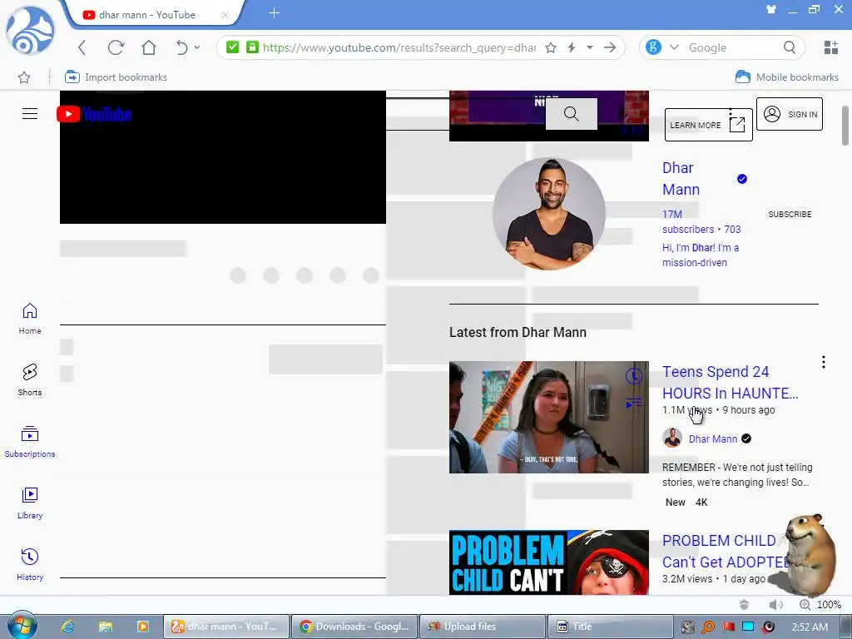Open the media player taskbar icon
852x639 pixels.
143,627
